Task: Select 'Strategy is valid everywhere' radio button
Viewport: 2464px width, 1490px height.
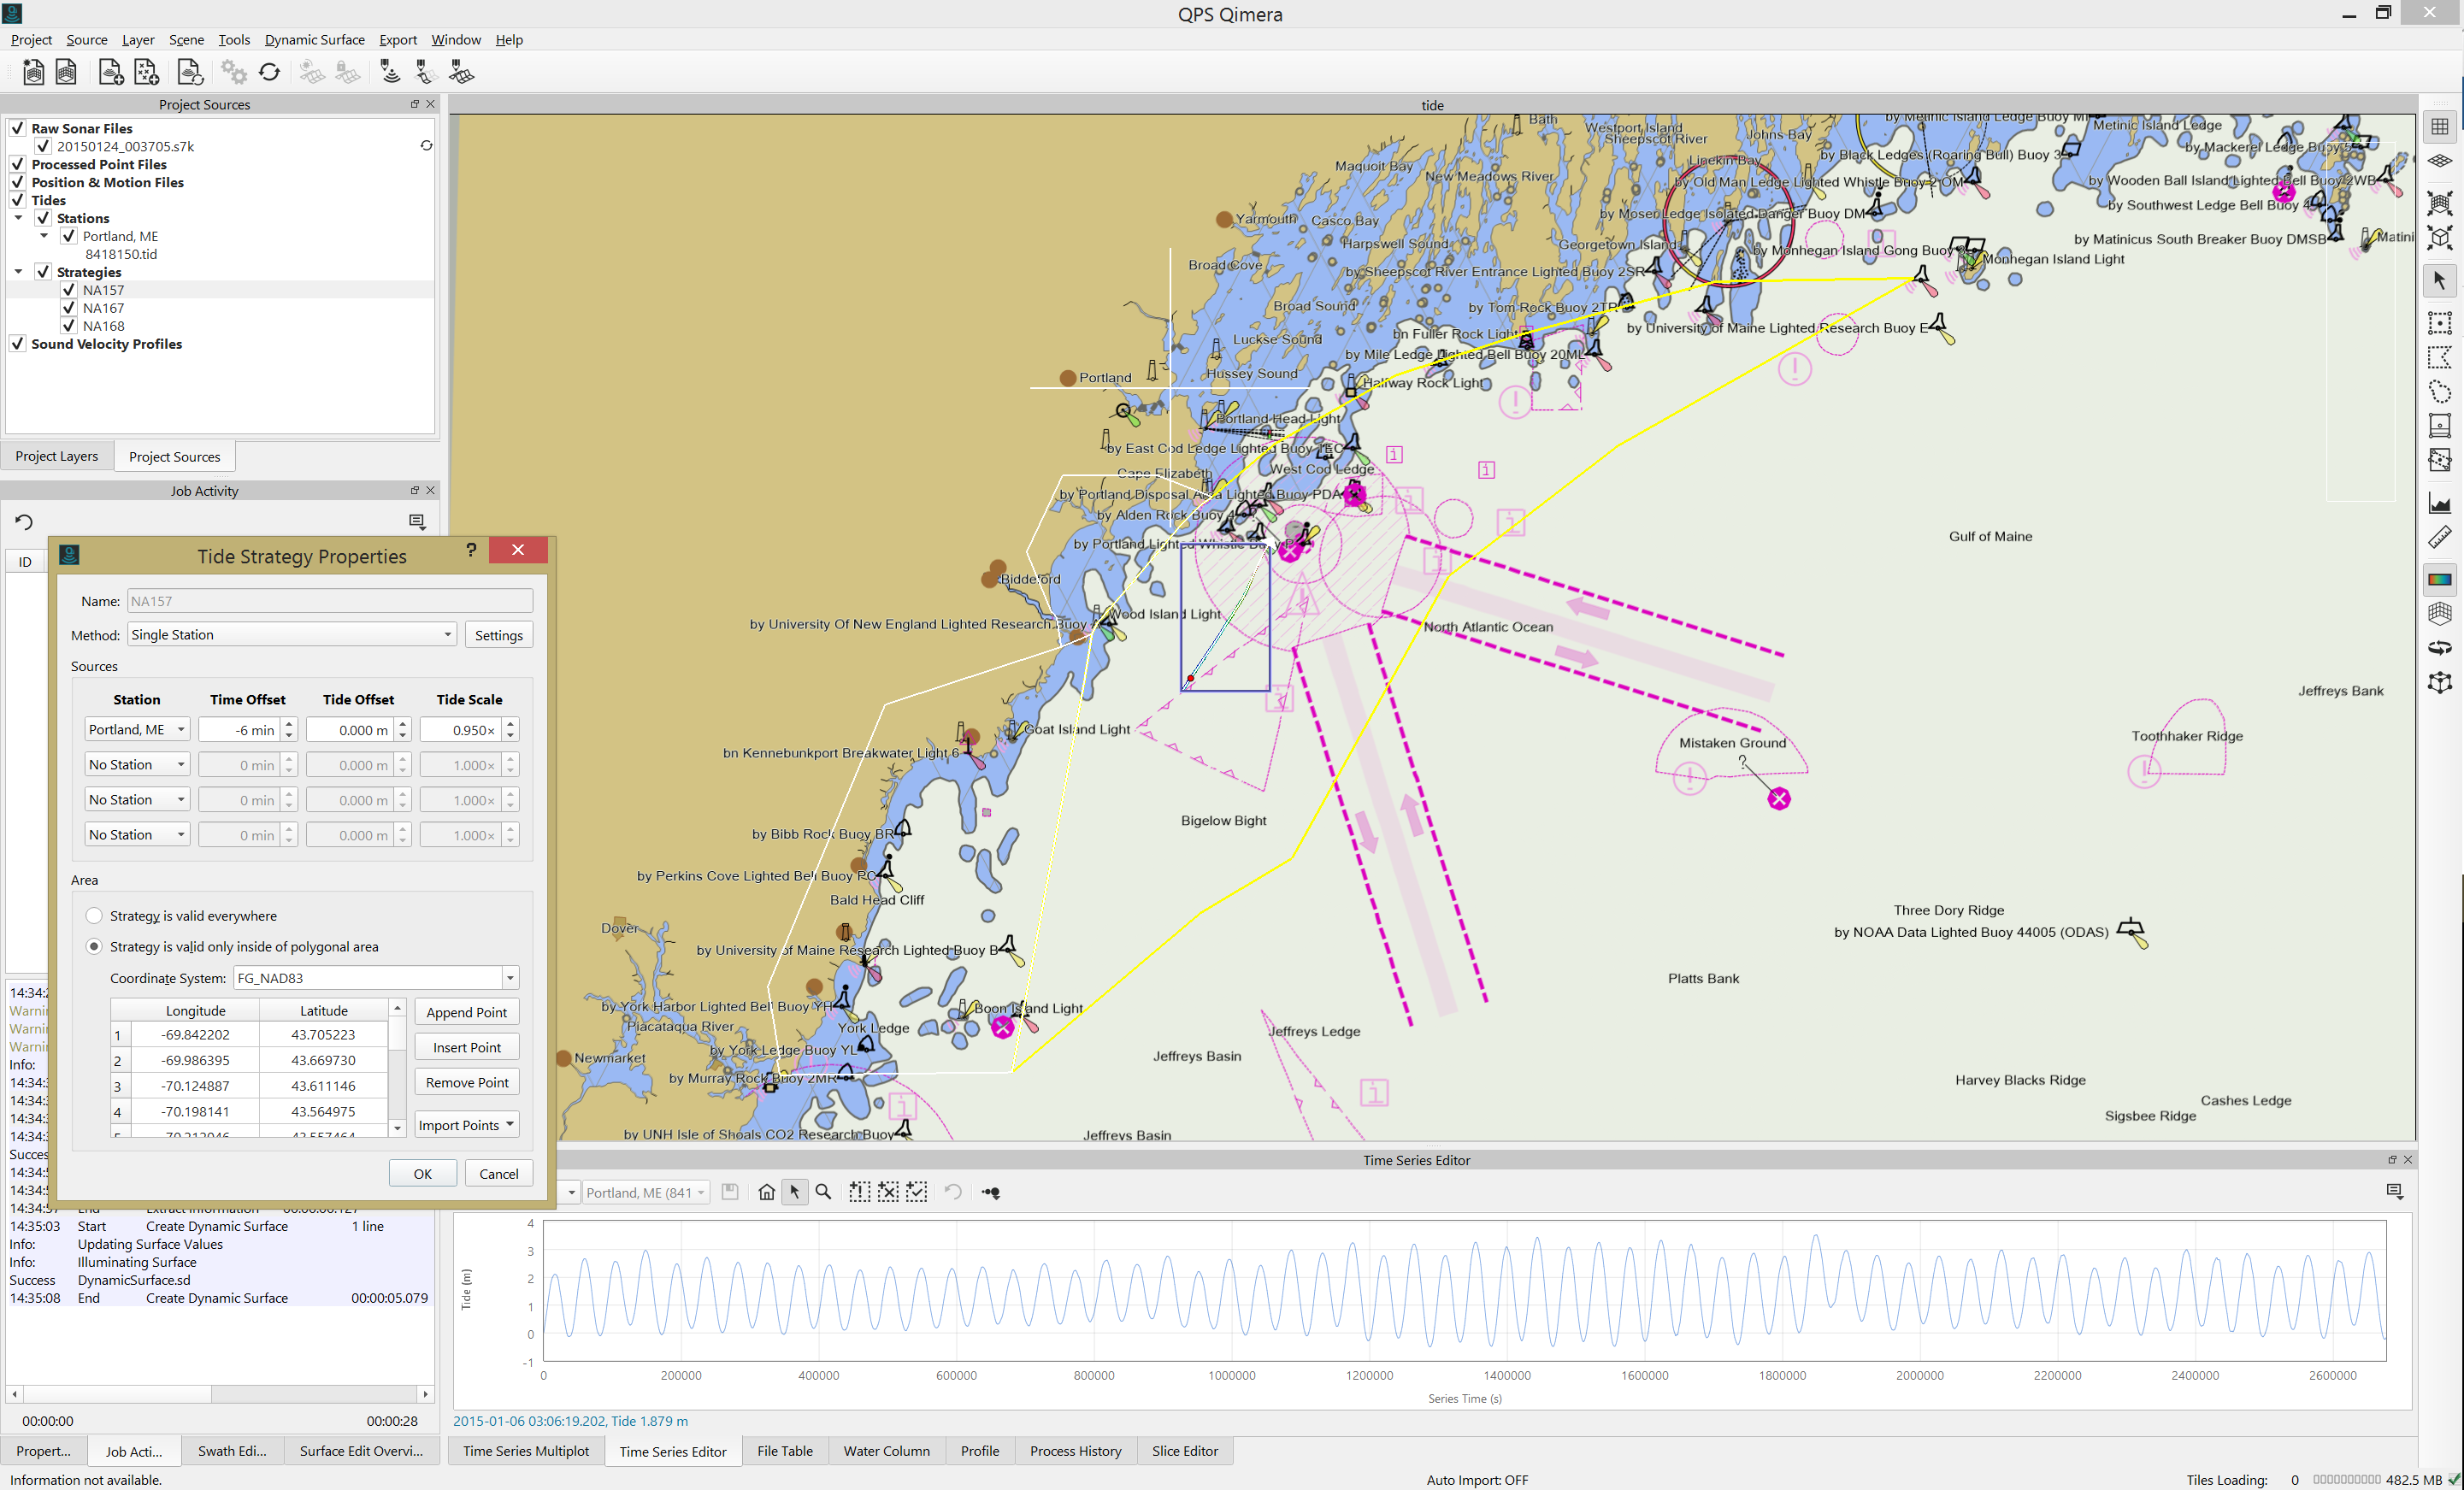Action: pos(94,916)
